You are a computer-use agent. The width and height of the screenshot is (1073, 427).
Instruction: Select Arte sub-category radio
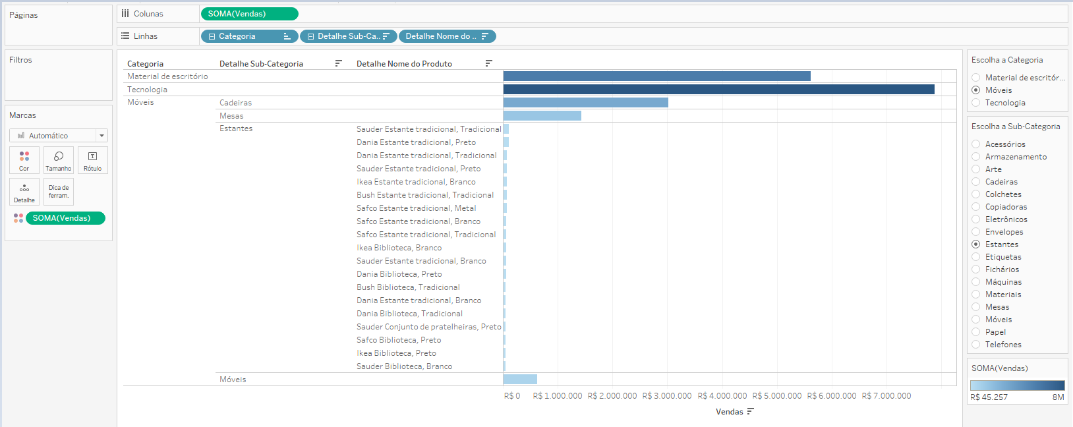[976, 169]
